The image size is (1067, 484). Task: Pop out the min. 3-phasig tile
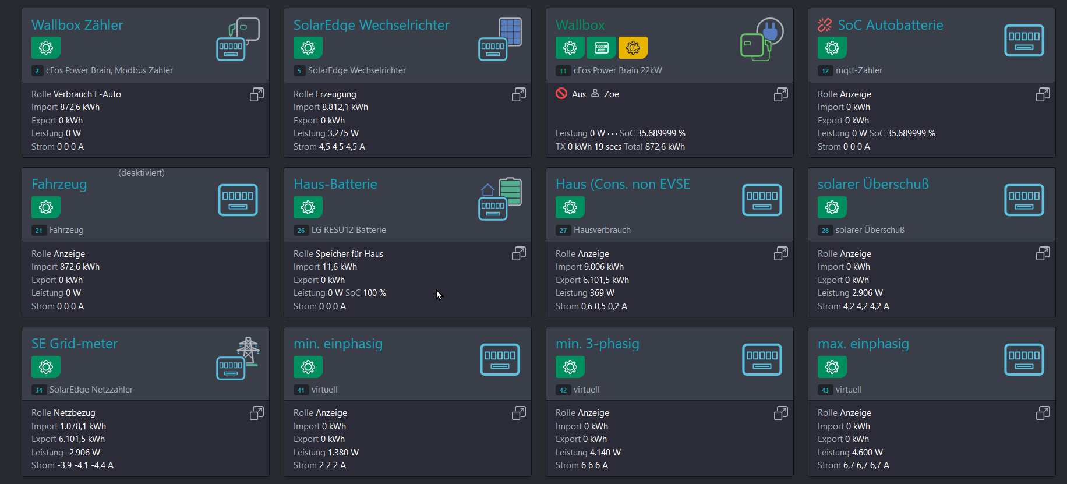[x=781, y=413]
